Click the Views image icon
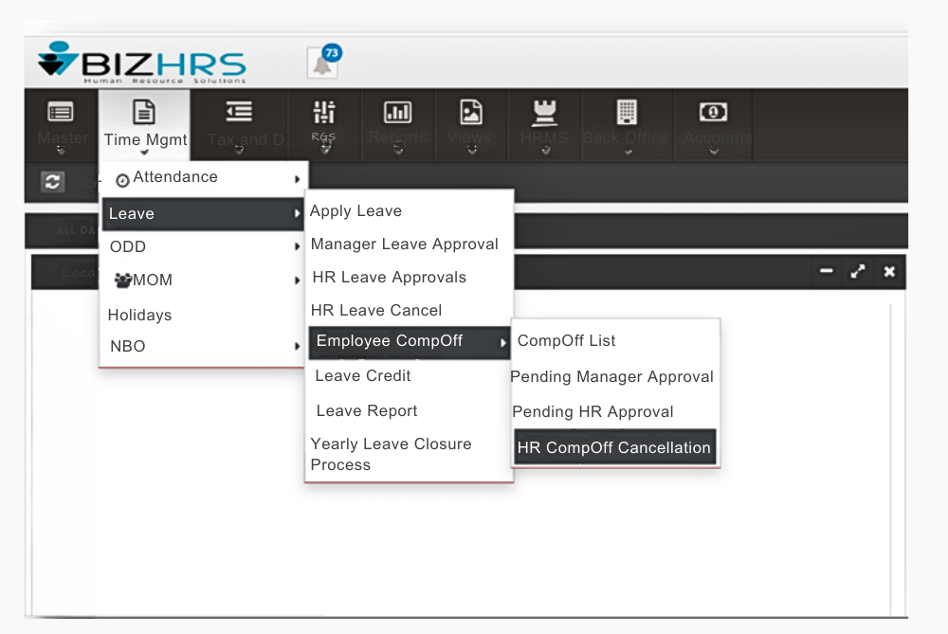 coord(470,113)
